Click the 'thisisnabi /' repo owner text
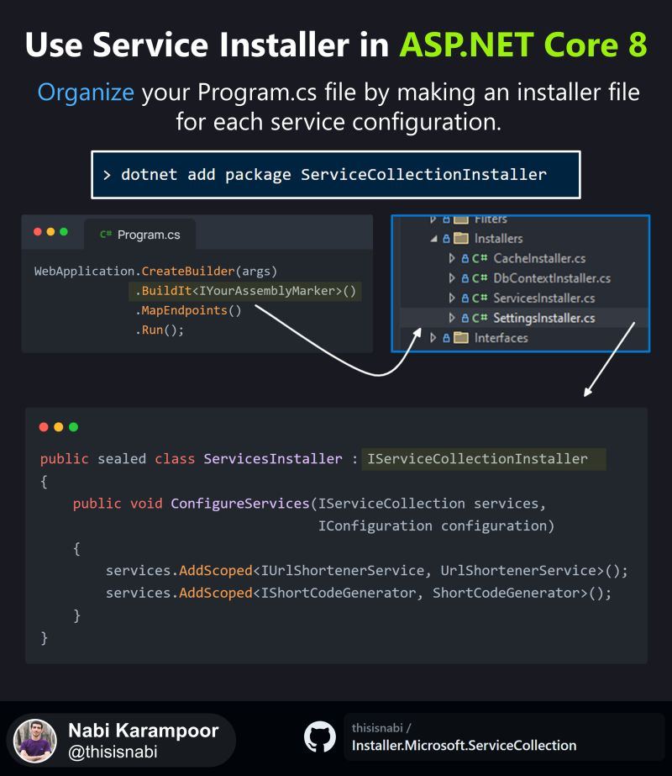672x776 pixels. pyautogui.click(x=381, y=727)
